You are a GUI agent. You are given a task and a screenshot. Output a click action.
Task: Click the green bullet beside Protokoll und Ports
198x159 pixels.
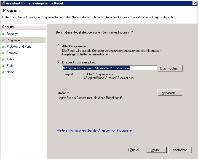(x=3, y=47)
